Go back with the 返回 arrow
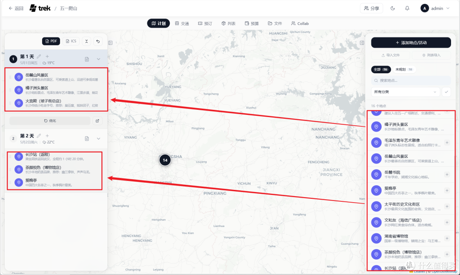Screen dimensions: 460x275 [16, 8]
